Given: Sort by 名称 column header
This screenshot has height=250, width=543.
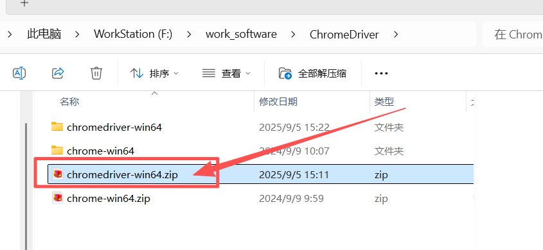Looking at the screenshot, I should tap(69, 101).
